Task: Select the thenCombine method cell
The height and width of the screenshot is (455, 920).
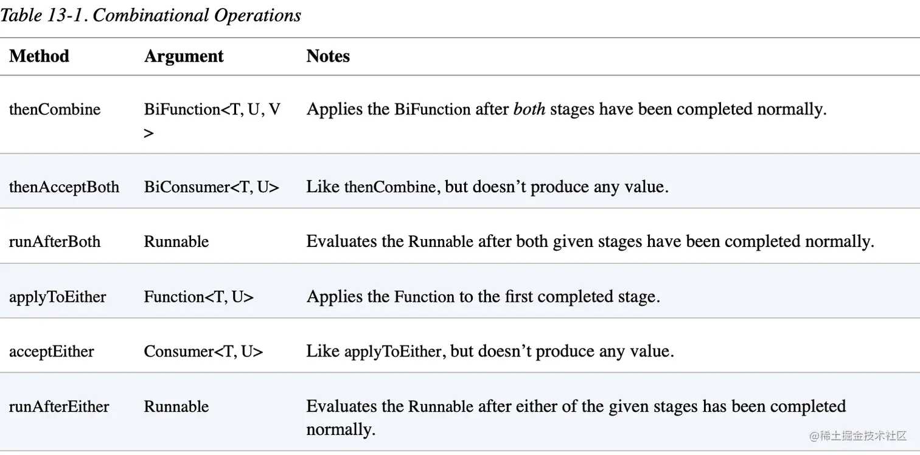Action: point(55,109)
